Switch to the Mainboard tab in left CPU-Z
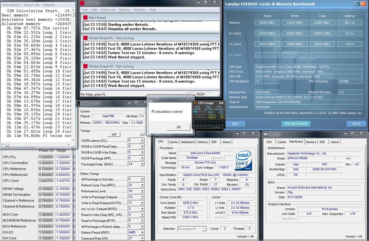369x241 pixels. [x=187, y=142]
